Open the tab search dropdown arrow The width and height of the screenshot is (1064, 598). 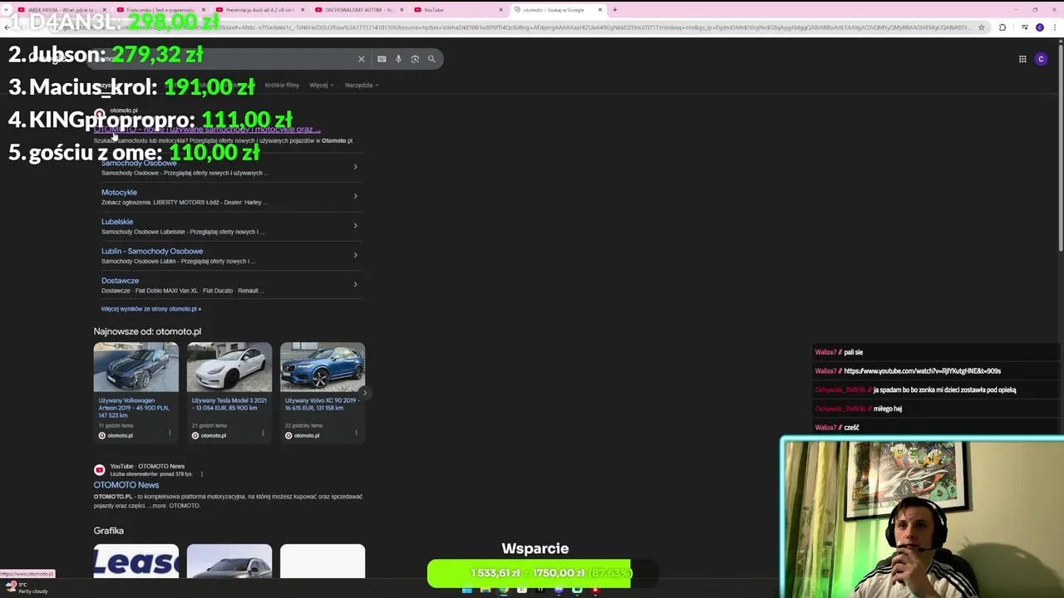click(6, 10)
